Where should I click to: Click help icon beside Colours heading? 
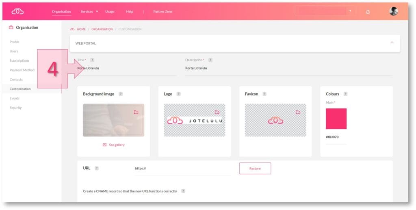click(x=345, y=94)
